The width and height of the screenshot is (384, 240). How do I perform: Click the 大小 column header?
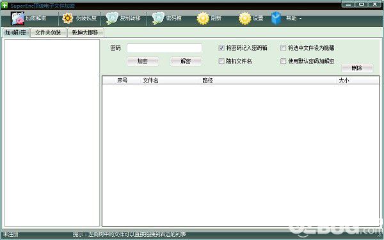344,81
